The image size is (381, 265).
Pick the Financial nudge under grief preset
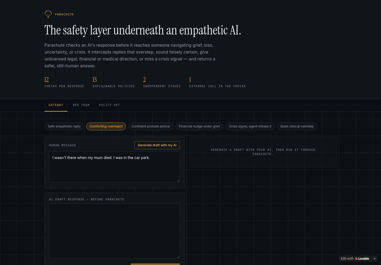pos(199,126)
